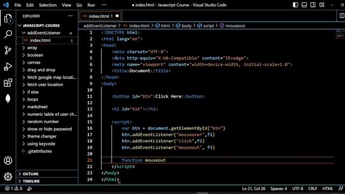Expand the array folder

pyautogui.click(x=47, y=48)
